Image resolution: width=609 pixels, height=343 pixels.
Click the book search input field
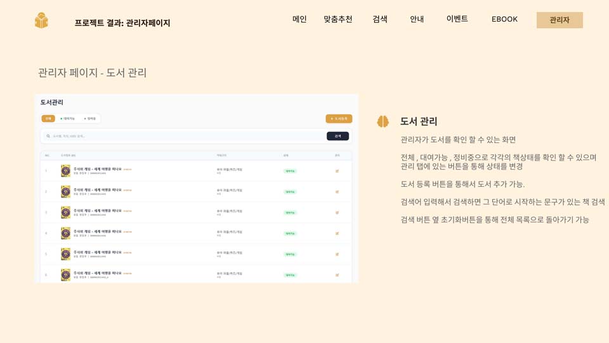pos(184,136)
